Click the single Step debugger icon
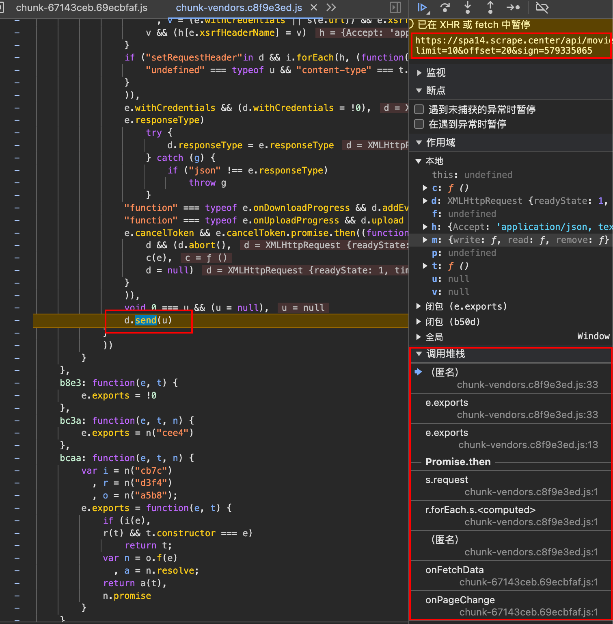This screenshot has height=624, width=613. (513, 7)
